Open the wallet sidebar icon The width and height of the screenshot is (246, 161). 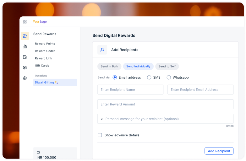click(x=25, y=57)
